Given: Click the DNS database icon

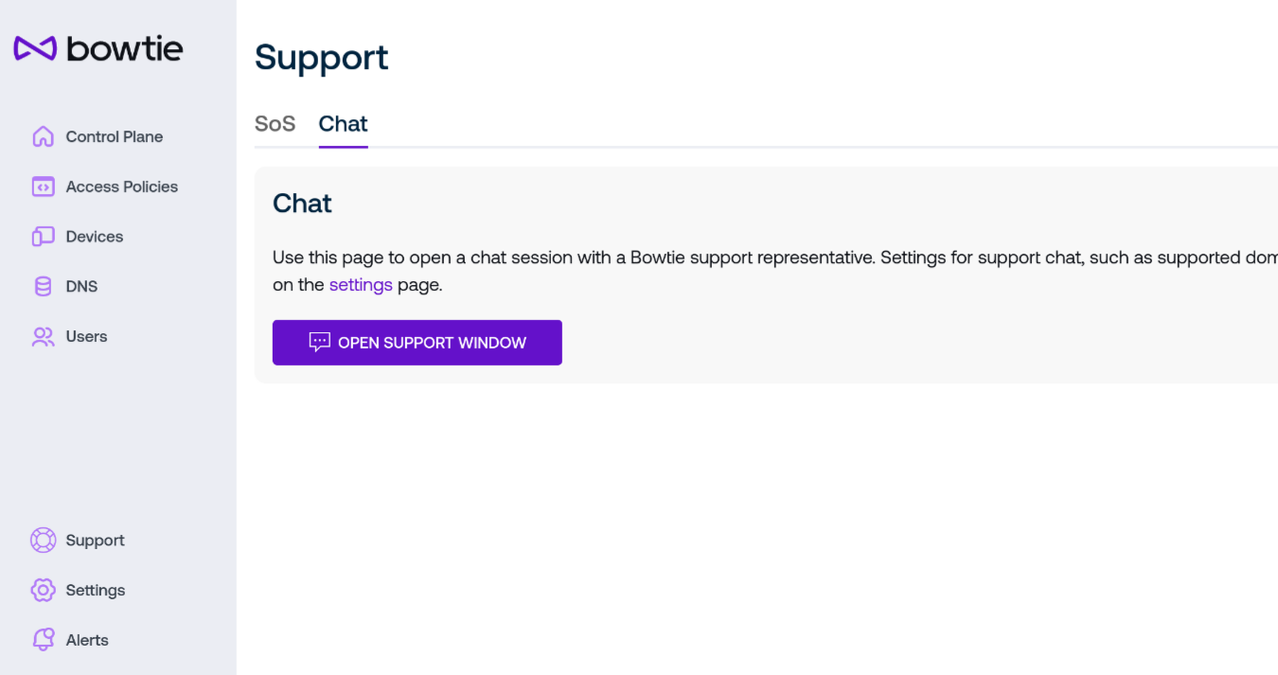Looking at the screenshot, I should click(43, 286).
